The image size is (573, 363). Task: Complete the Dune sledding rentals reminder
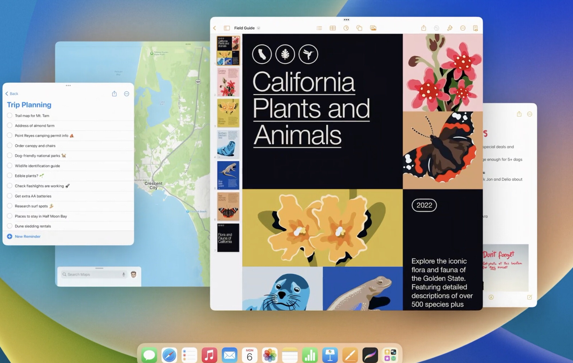tap(9, 226)
